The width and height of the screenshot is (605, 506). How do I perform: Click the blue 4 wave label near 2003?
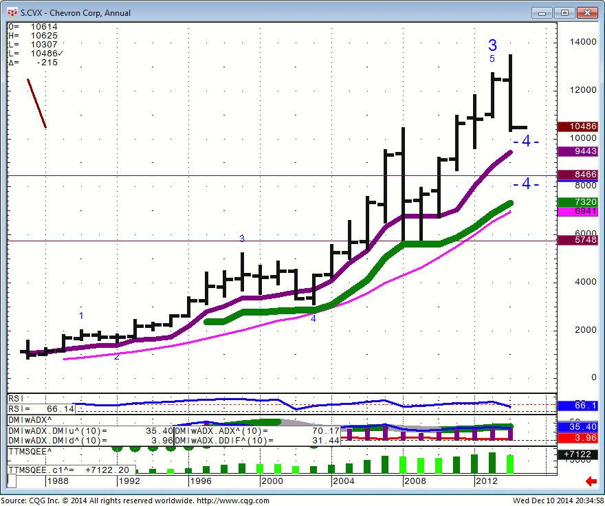[x=313, y=318]
